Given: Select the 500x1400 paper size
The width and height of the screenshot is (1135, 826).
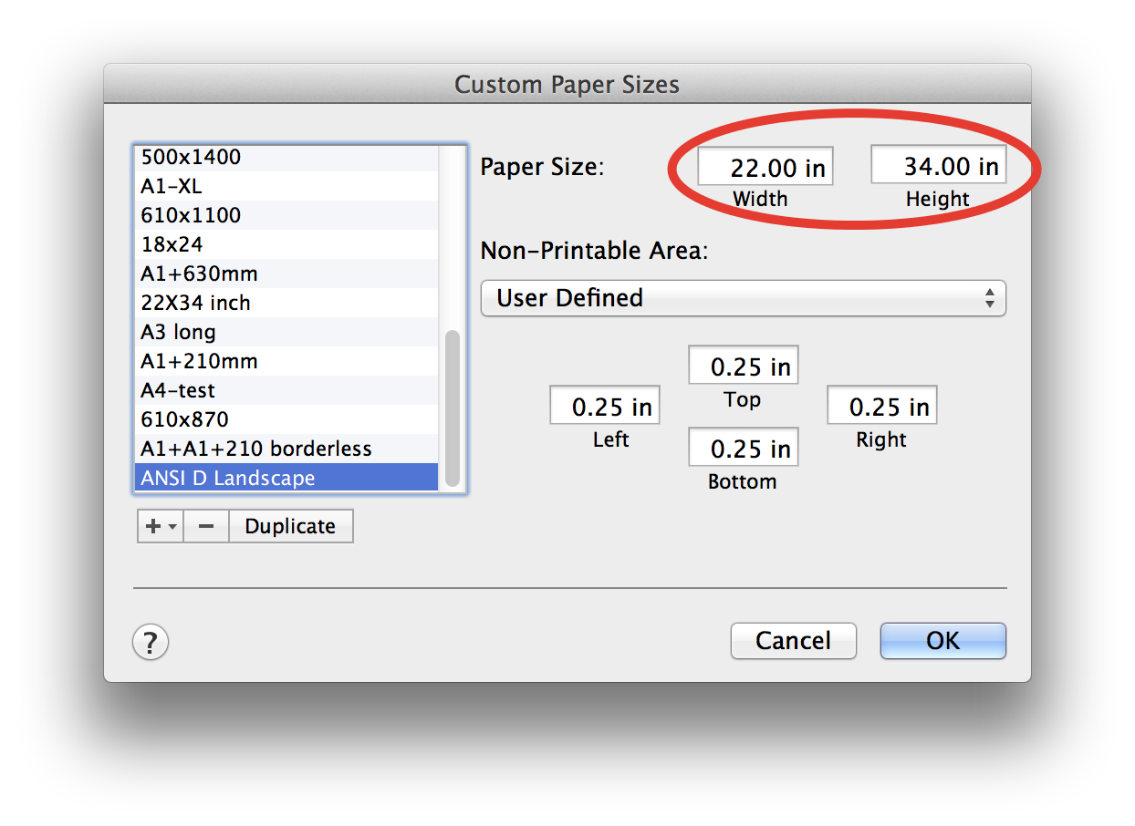Looking at the screenshot, I should 286,157.
